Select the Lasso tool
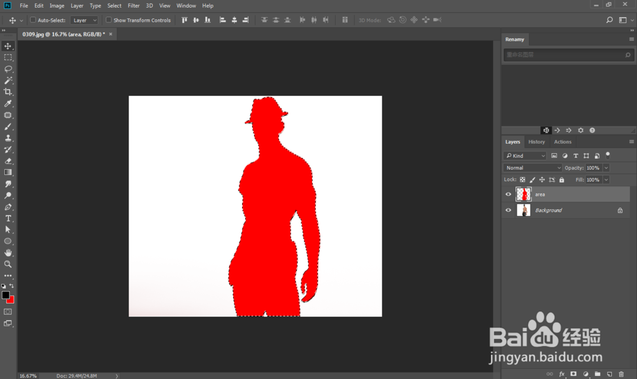This screenshot has height=379, width=637. [8, 69]
